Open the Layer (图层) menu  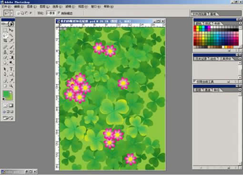pyautogui.click(x=44, y=7)
